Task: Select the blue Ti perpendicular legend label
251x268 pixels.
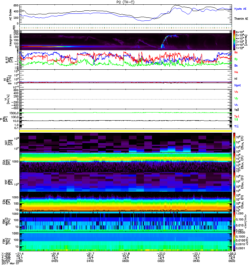Action: click(236, 126)
